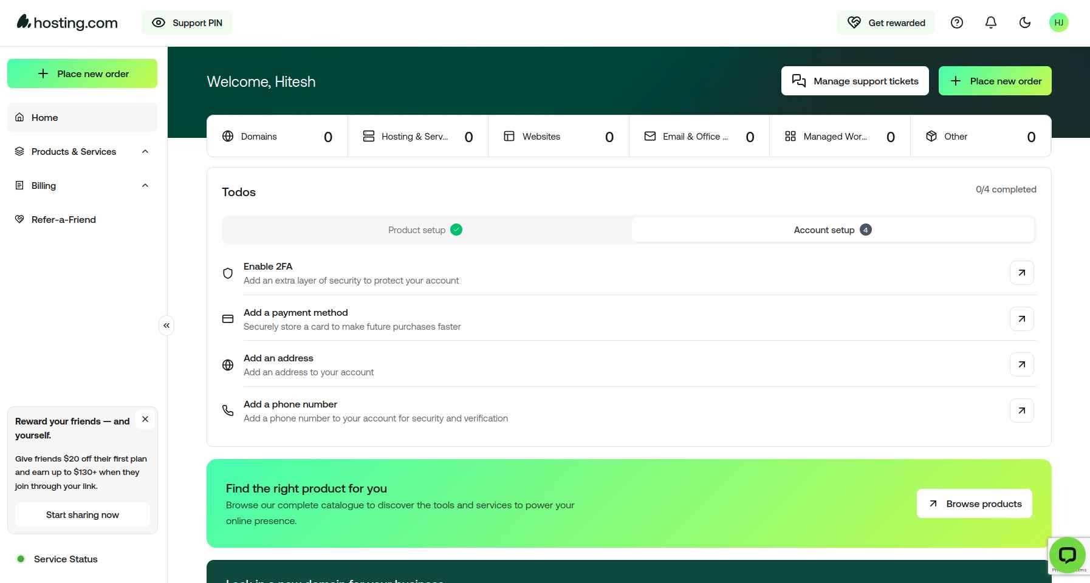Open the HJ account avatar
The image size is (1090, 583).
(1059, 22)
